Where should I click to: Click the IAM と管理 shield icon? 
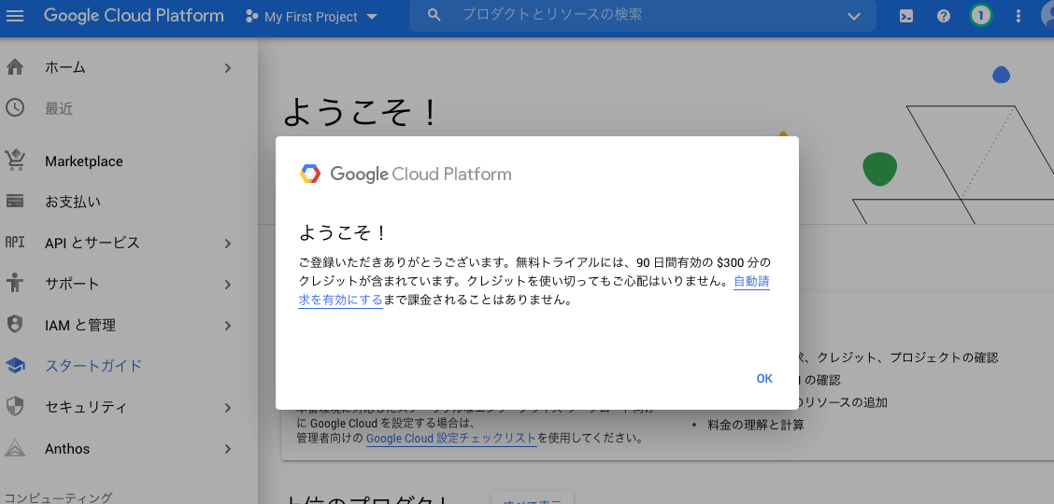[x=14, y=325]
